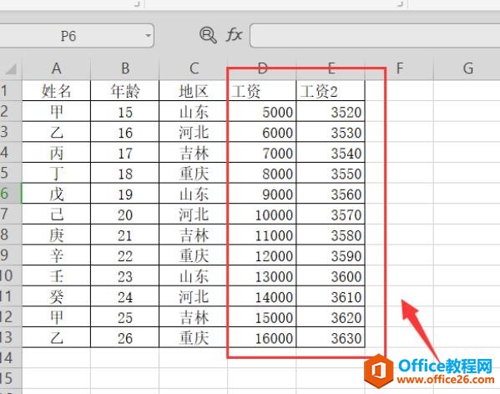Click the cell '6000'
This screenshot has width=500, height=394.
point(262,132)
